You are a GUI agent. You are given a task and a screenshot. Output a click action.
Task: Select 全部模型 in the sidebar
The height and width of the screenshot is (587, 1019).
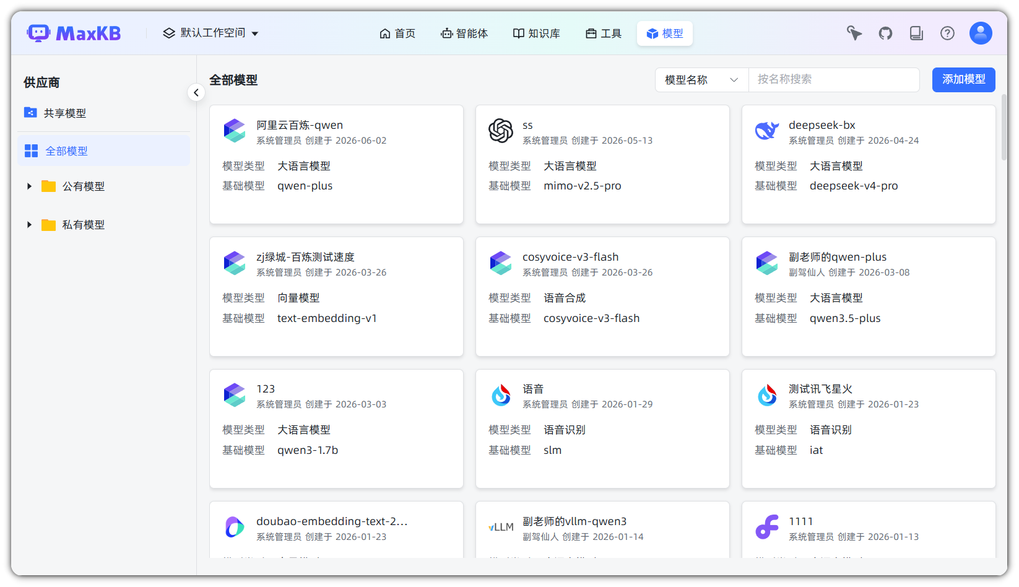(x=103, y=151)
